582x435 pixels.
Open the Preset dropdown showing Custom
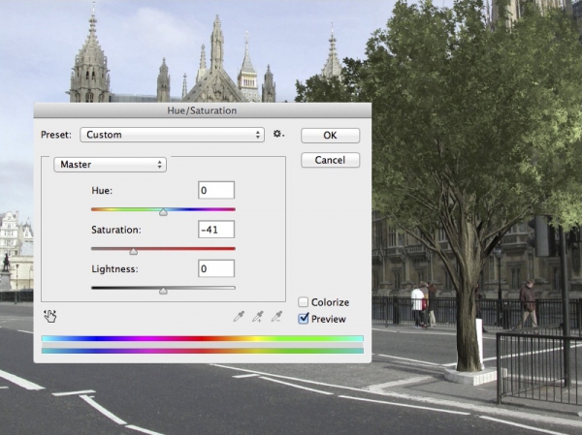click(172, 135)
